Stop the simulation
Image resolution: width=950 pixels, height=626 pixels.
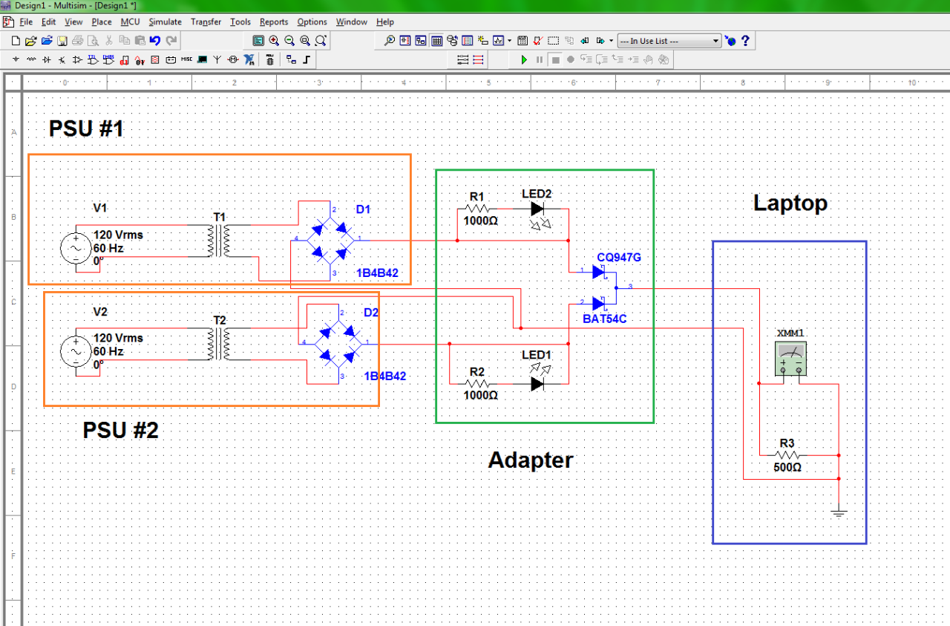pos(555,59)
